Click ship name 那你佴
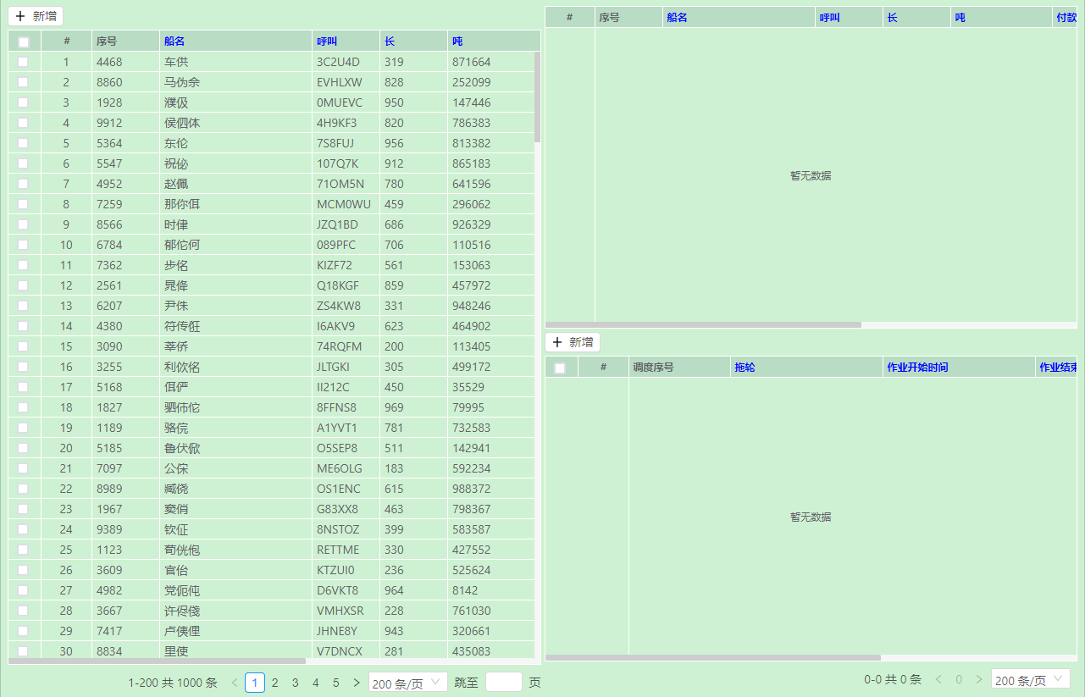 (x=182, y=204)
